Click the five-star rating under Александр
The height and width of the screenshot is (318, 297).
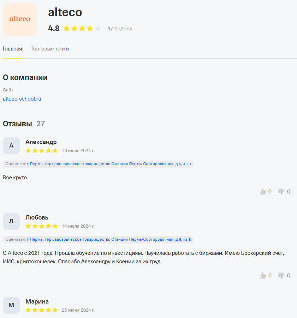pyautogui.click(x=42, y=150)
